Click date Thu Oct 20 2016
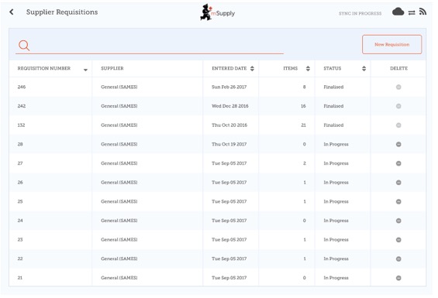 pyautogui.click(x=229, y=125)
